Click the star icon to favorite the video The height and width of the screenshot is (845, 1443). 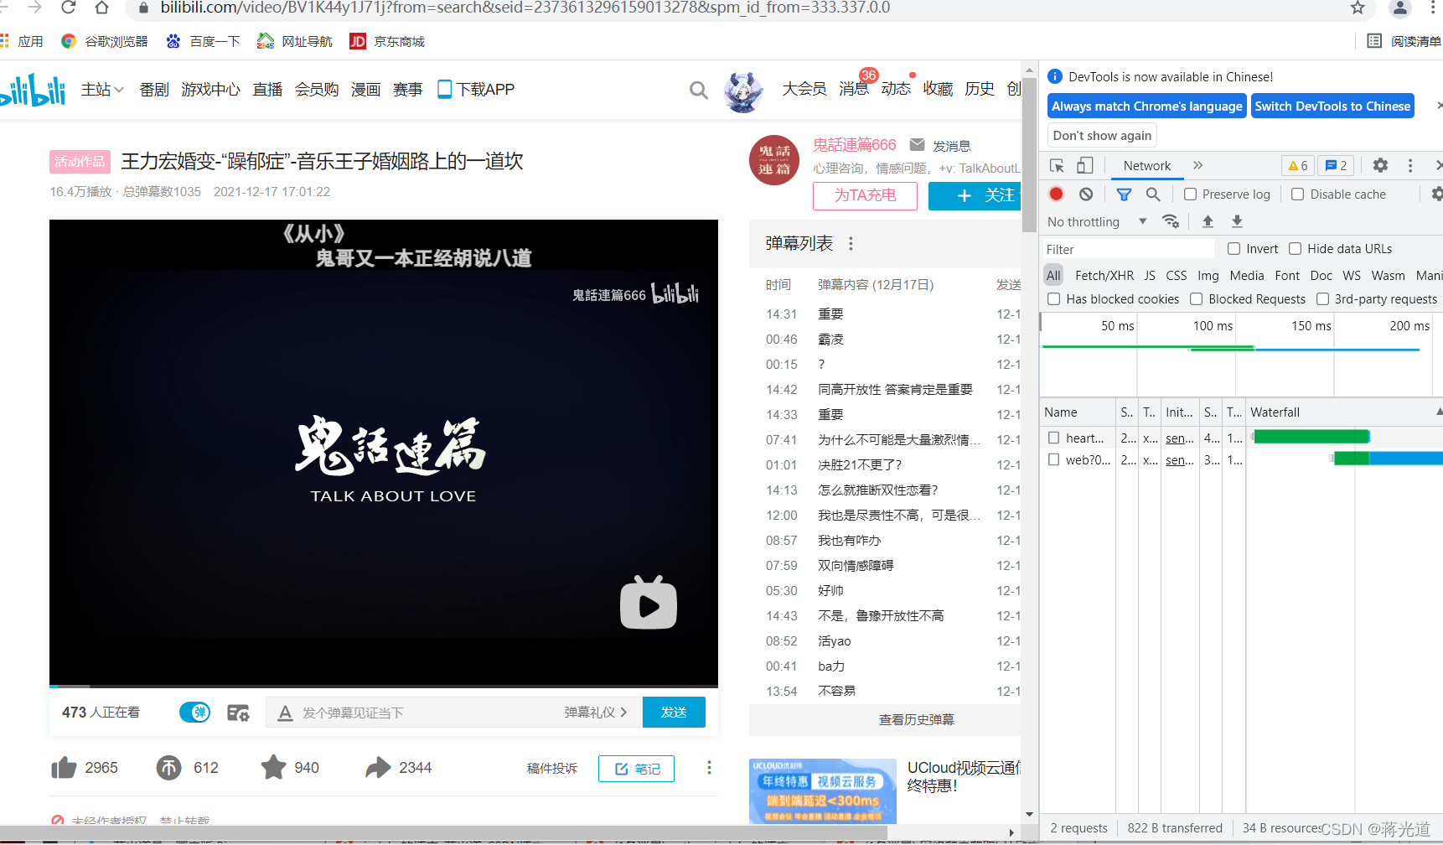click(x=273, y=767)
